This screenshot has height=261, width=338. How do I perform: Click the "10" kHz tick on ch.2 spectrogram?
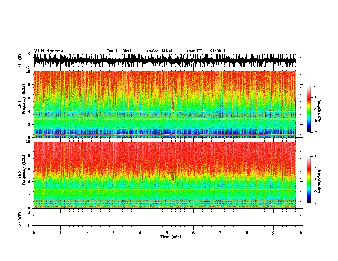(x=29, y=142)
